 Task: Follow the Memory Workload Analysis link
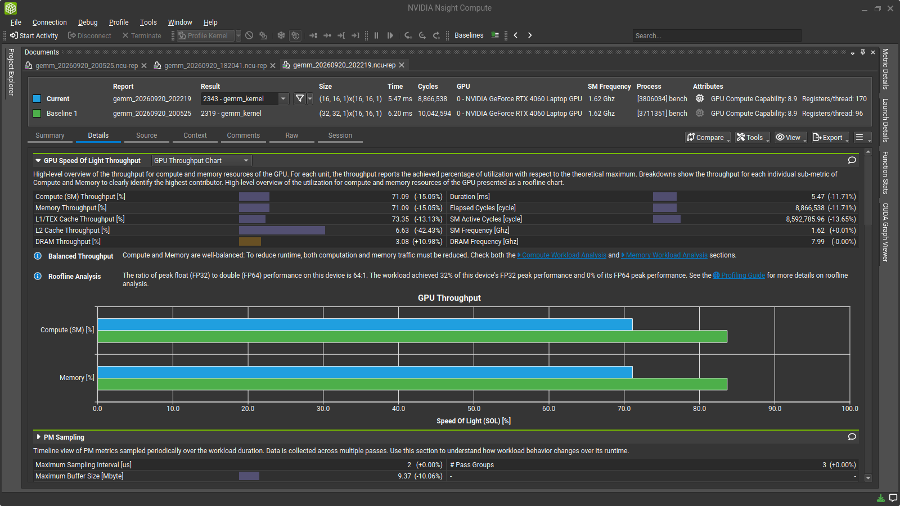(667, 255)
